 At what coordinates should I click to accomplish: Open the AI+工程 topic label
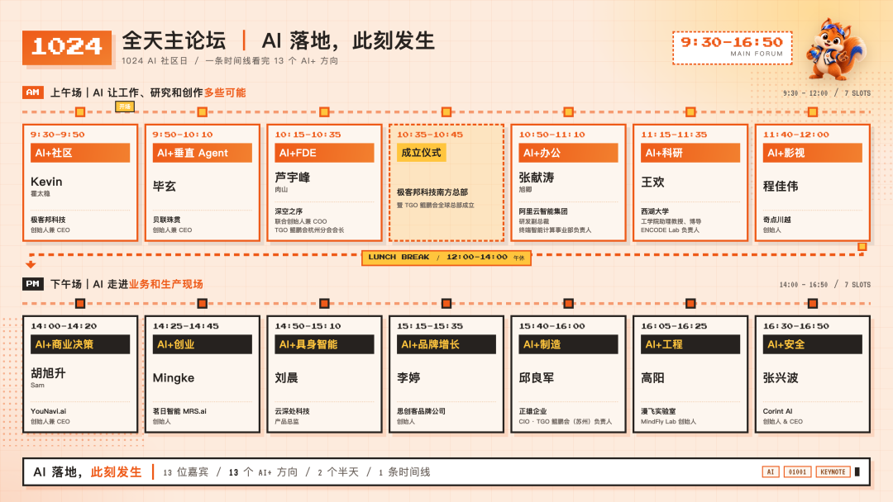point(690,344)
